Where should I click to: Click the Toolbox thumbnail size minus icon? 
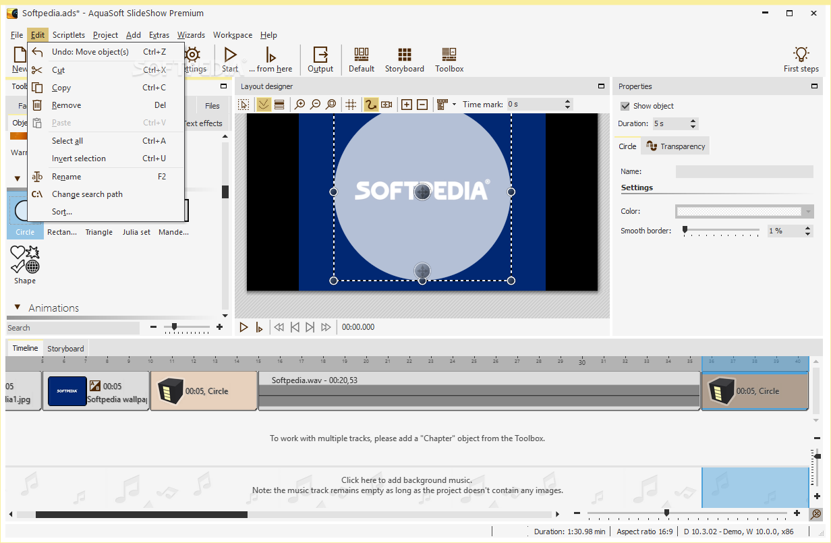[x=154, y=327]
